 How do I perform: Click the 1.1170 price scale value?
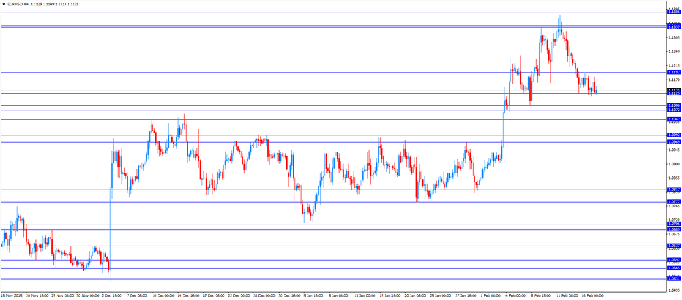coord(674,80)
